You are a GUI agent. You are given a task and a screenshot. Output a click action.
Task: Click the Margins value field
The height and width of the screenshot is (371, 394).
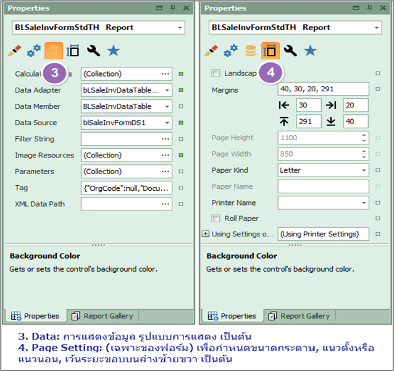(x=323, y=90)
